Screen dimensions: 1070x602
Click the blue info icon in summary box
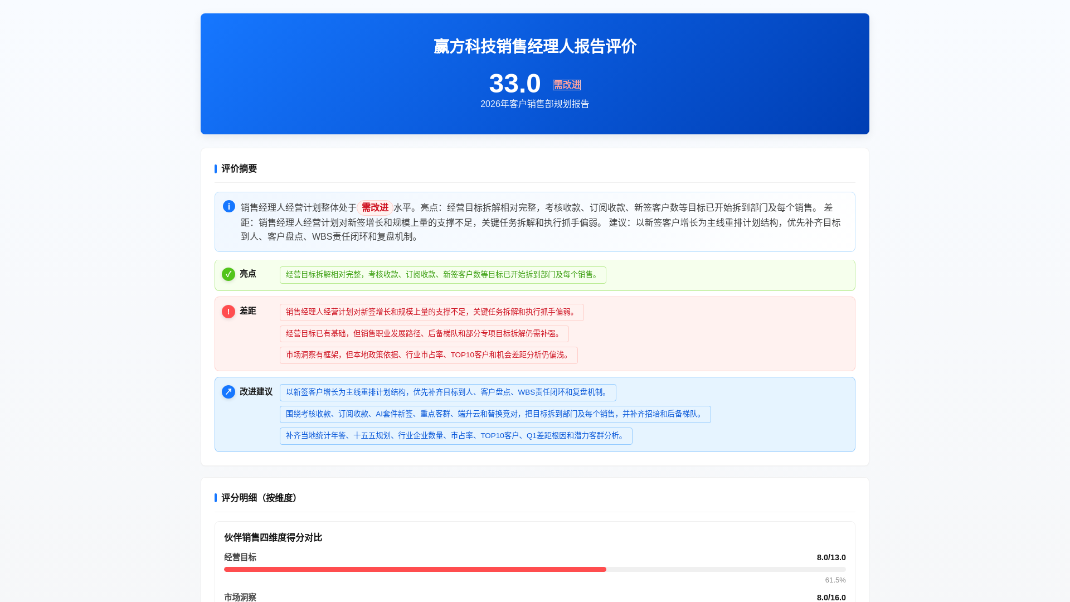pos(228,206)
